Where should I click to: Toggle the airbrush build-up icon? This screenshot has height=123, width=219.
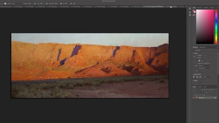[47, 4]
